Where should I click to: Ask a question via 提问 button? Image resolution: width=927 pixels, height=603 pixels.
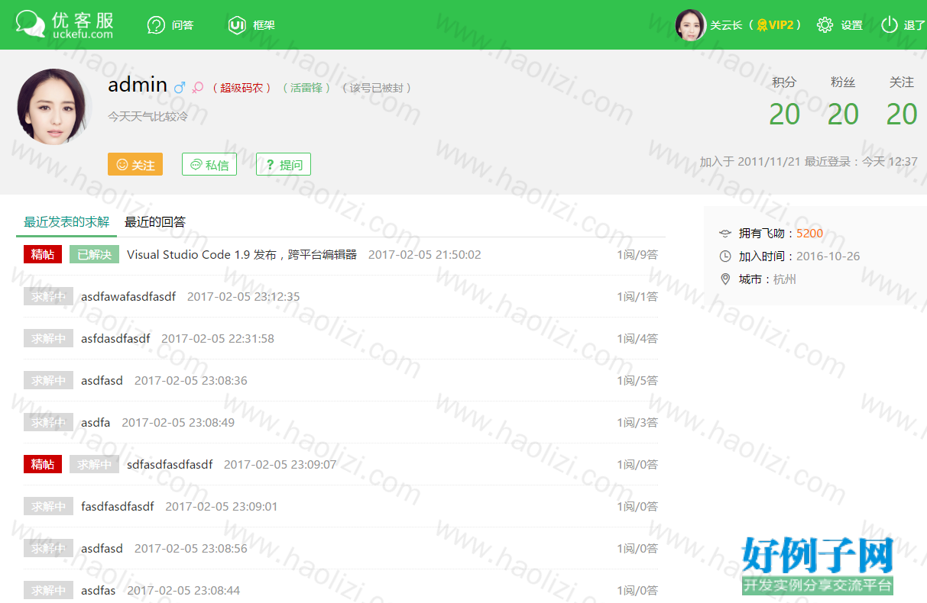pyautogui.click(x=284, y=164)
